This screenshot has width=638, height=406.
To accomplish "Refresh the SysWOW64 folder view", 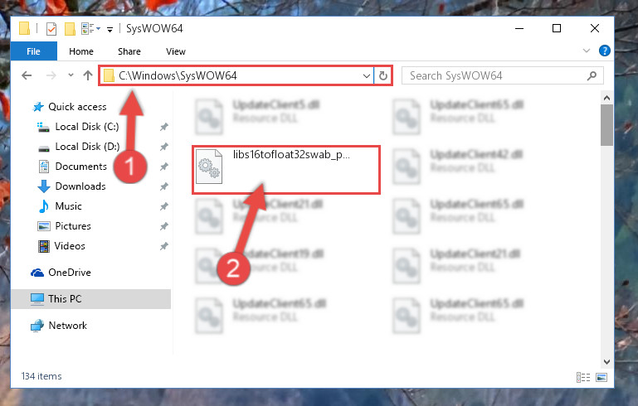I will coord(382,76).
